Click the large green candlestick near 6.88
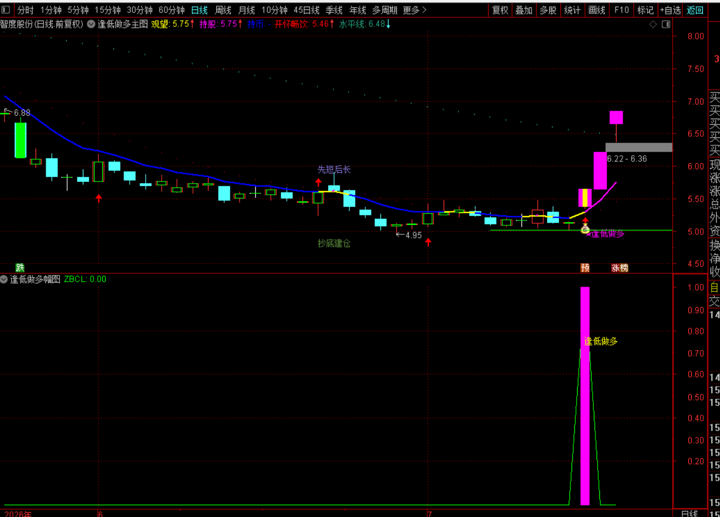 (x=20, y=140)
